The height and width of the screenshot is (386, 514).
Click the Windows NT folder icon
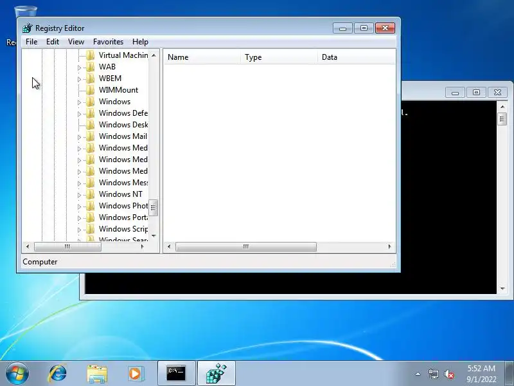click(x=91, y=194)
